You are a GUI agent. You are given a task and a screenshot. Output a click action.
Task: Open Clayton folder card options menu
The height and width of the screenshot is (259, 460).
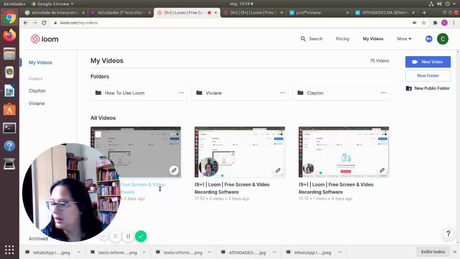383,93
